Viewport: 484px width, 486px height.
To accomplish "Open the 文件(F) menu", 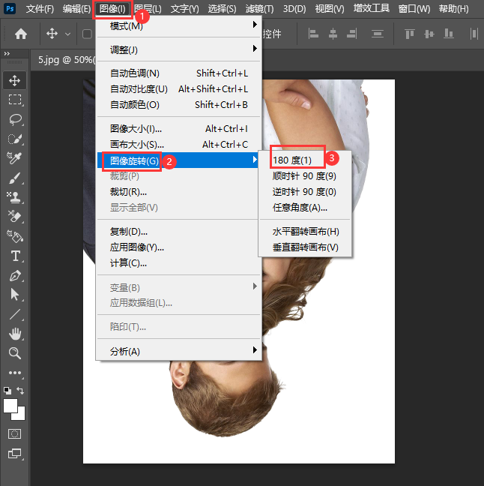I will (x=40, y=9).
